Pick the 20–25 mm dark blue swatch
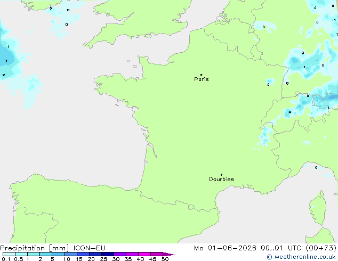The width and height of the screenshot is (338, 261). [x=95, y=254]
